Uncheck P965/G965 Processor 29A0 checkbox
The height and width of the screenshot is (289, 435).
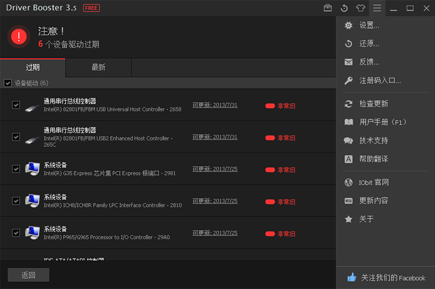coord(16,232)
